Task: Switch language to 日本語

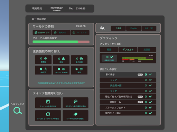Action: (x=118, y=28)
